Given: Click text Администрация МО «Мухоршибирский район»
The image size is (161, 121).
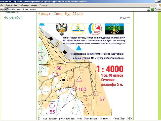Looking at the screenshot, I should pyautogui.click(x=99, y=58).
